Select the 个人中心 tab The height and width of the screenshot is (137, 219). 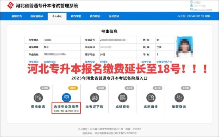57,16
